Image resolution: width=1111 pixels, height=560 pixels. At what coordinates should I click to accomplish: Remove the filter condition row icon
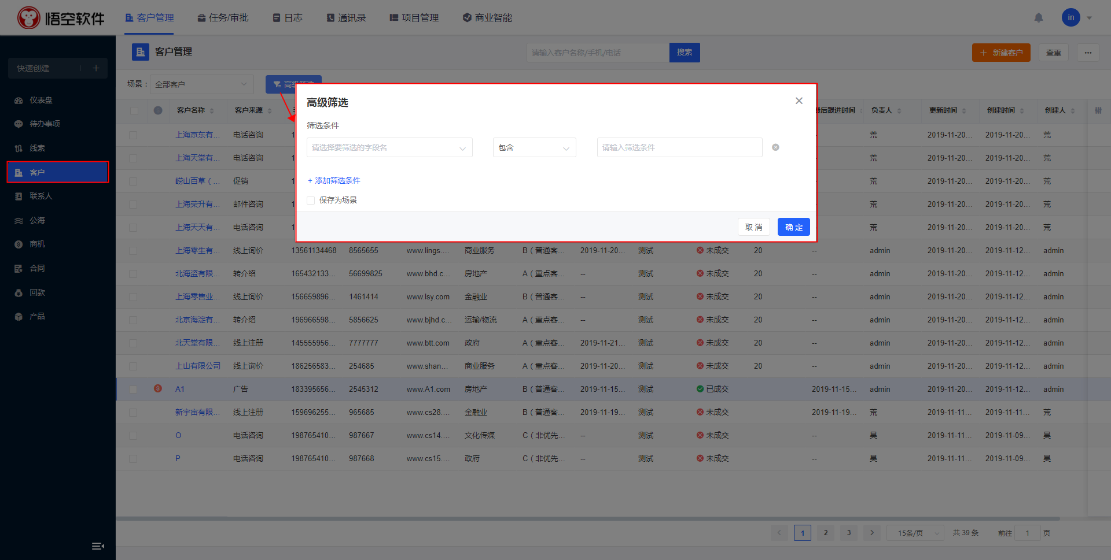pyautogui.click(x=775, y=147)
